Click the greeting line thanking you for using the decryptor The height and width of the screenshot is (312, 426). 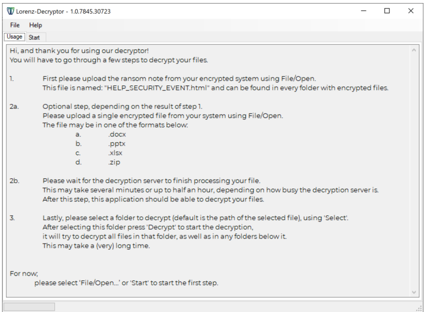click(x=79, y=51)
